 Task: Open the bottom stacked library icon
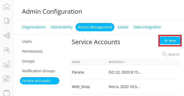(6, 93)
